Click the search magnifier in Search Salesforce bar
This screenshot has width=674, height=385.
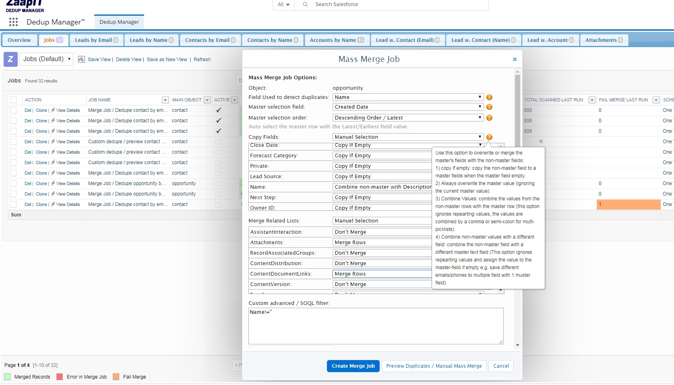click(306, 5)
